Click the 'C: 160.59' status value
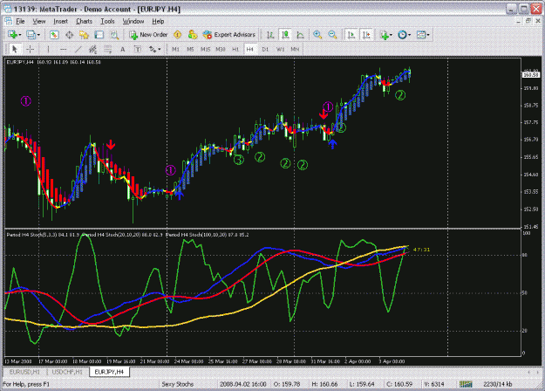This screenshot has width=545, height=391. click(399, 384)
